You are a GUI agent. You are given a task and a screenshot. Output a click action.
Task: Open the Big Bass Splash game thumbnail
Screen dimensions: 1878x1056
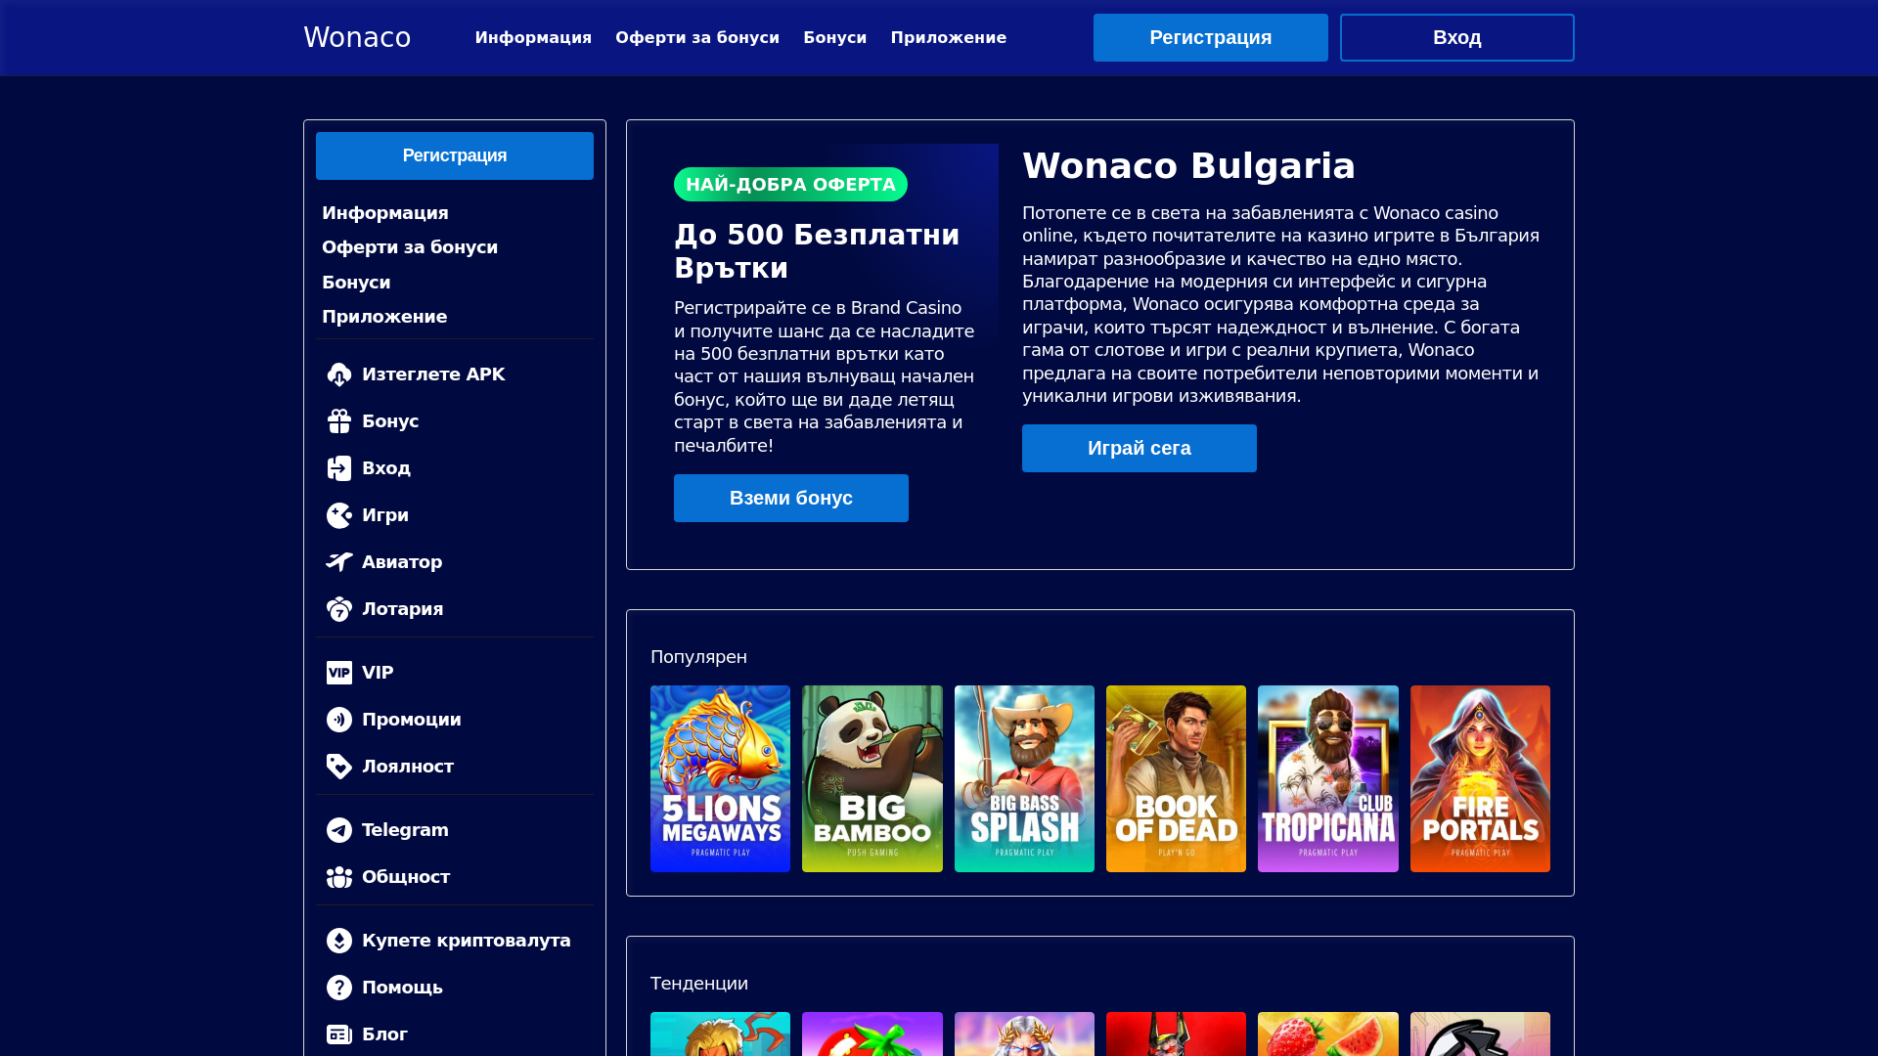(x=1024, y=778)
